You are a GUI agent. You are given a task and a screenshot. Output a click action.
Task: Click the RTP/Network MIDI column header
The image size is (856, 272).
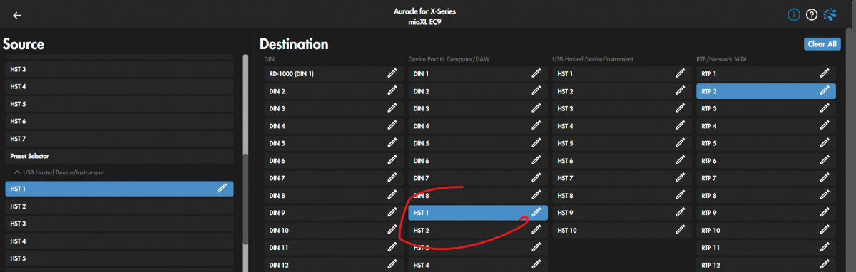pos(722,59)
